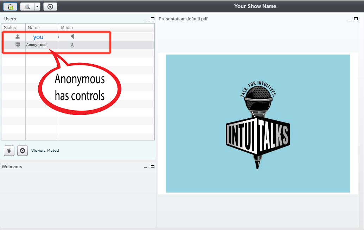Click the 'Presentation: default.pdf' panel title
Viewport: 364px width, 230px height.
(x=183, y=19)
